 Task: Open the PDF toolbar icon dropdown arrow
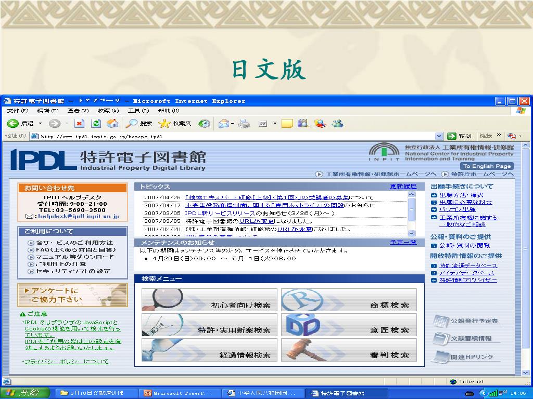[x=520, y=137]
